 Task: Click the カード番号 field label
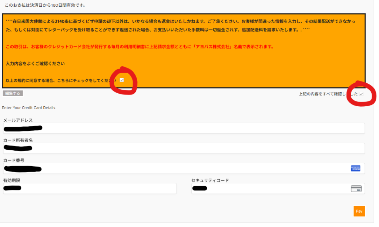click(x=14, y=160)
